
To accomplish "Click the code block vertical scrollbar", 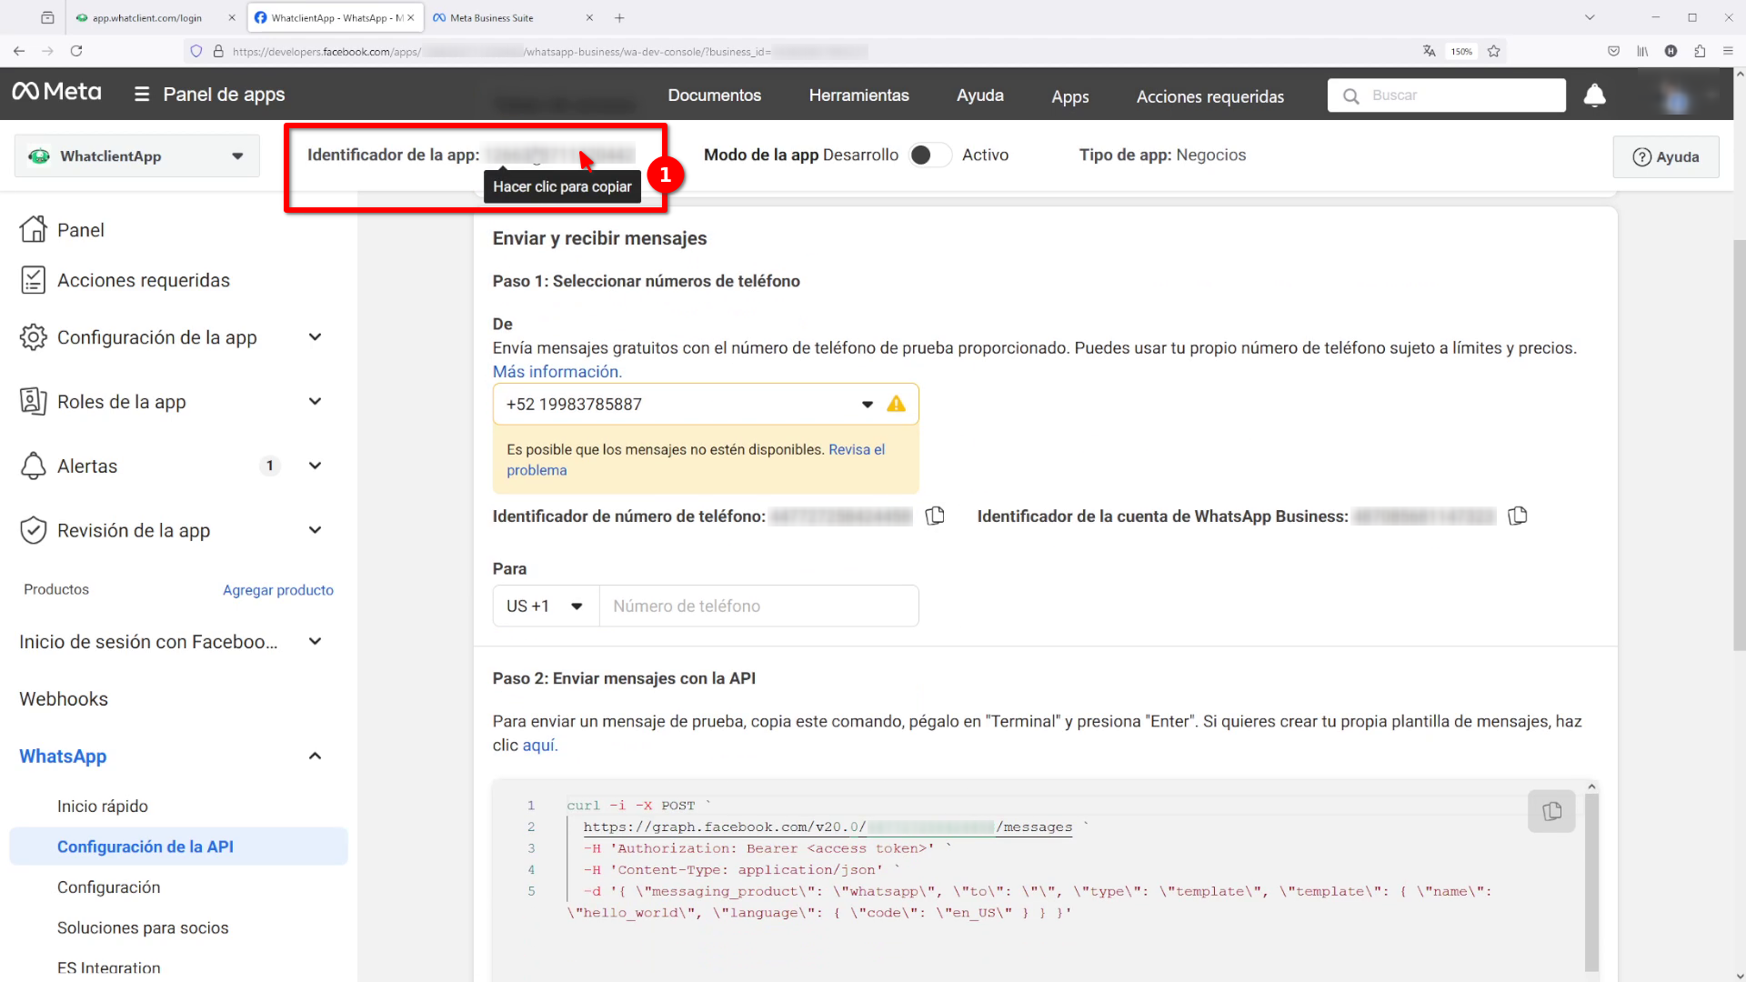I will (x=1591, y=880).
